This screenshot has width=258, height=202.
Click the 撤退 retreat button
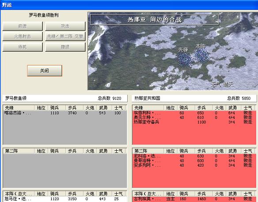click(65, 47)
